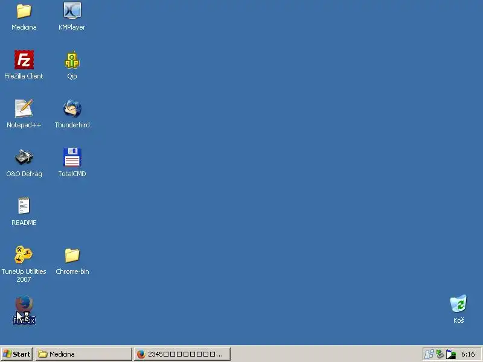
Task: Switch to the Firefox 2345 taskbar window
Action: [x=182, y=354]
